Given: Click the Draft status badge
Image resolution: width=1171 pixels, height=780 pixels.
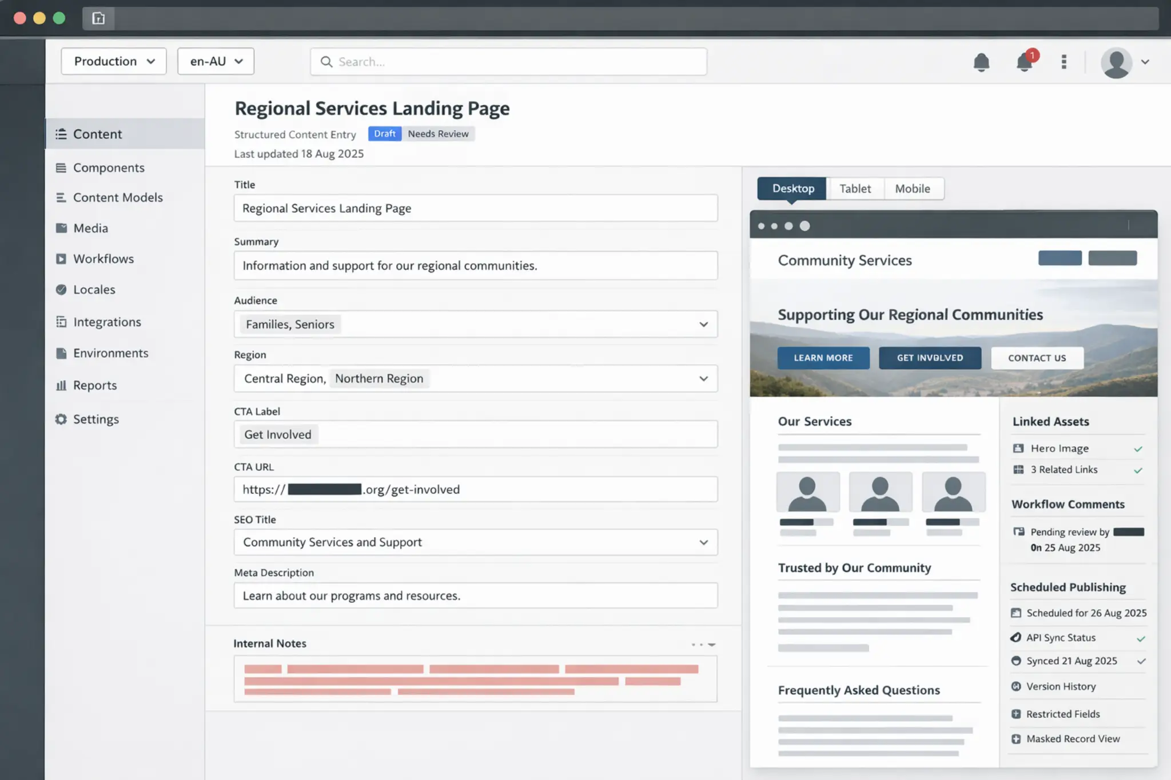Looking at the screenshot, I should click(x=385, y=134).
